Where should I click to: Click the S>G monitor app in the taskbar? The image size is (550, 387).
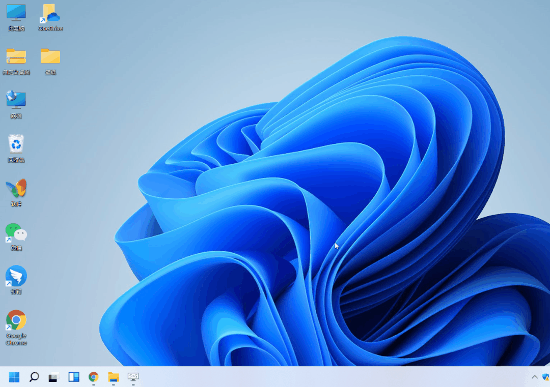coord(133,377)
